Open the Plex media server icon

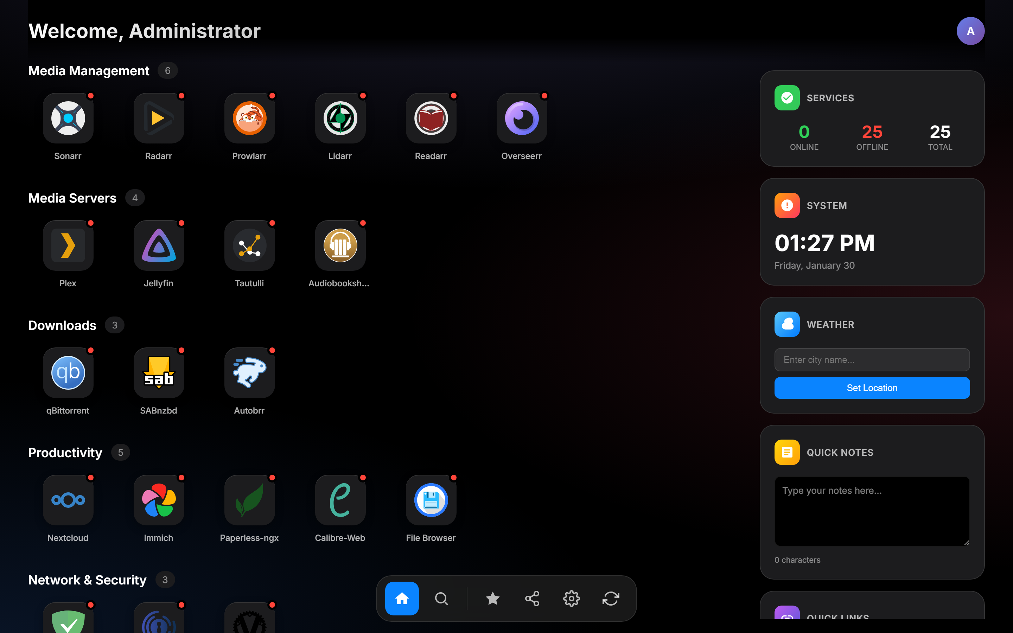(x=68, y=245)
